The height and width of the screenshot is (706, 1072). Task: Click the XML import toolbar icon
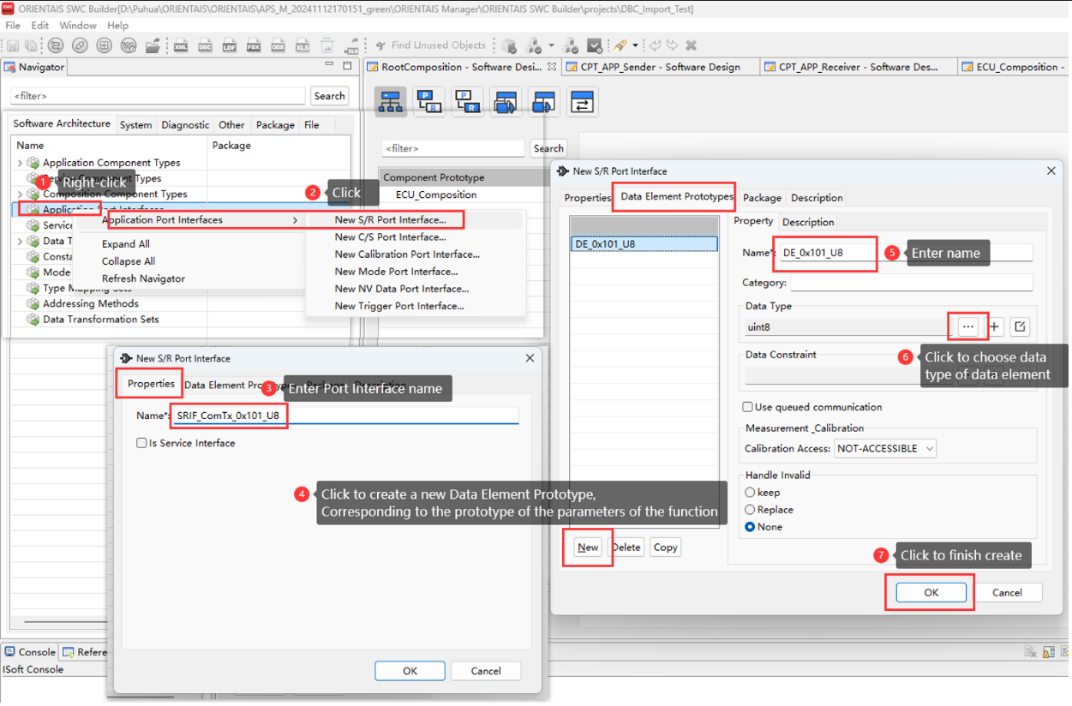coord(181,46)
